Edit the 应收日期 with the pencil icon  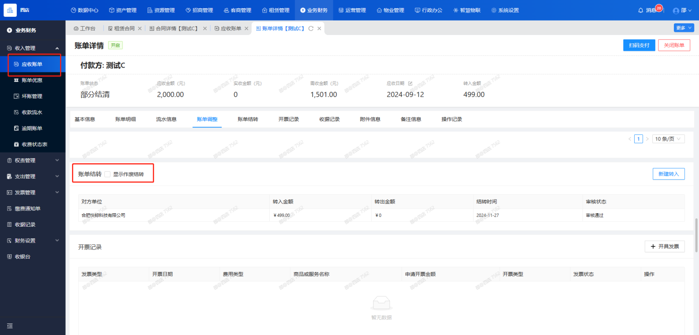tap(411, 84)
